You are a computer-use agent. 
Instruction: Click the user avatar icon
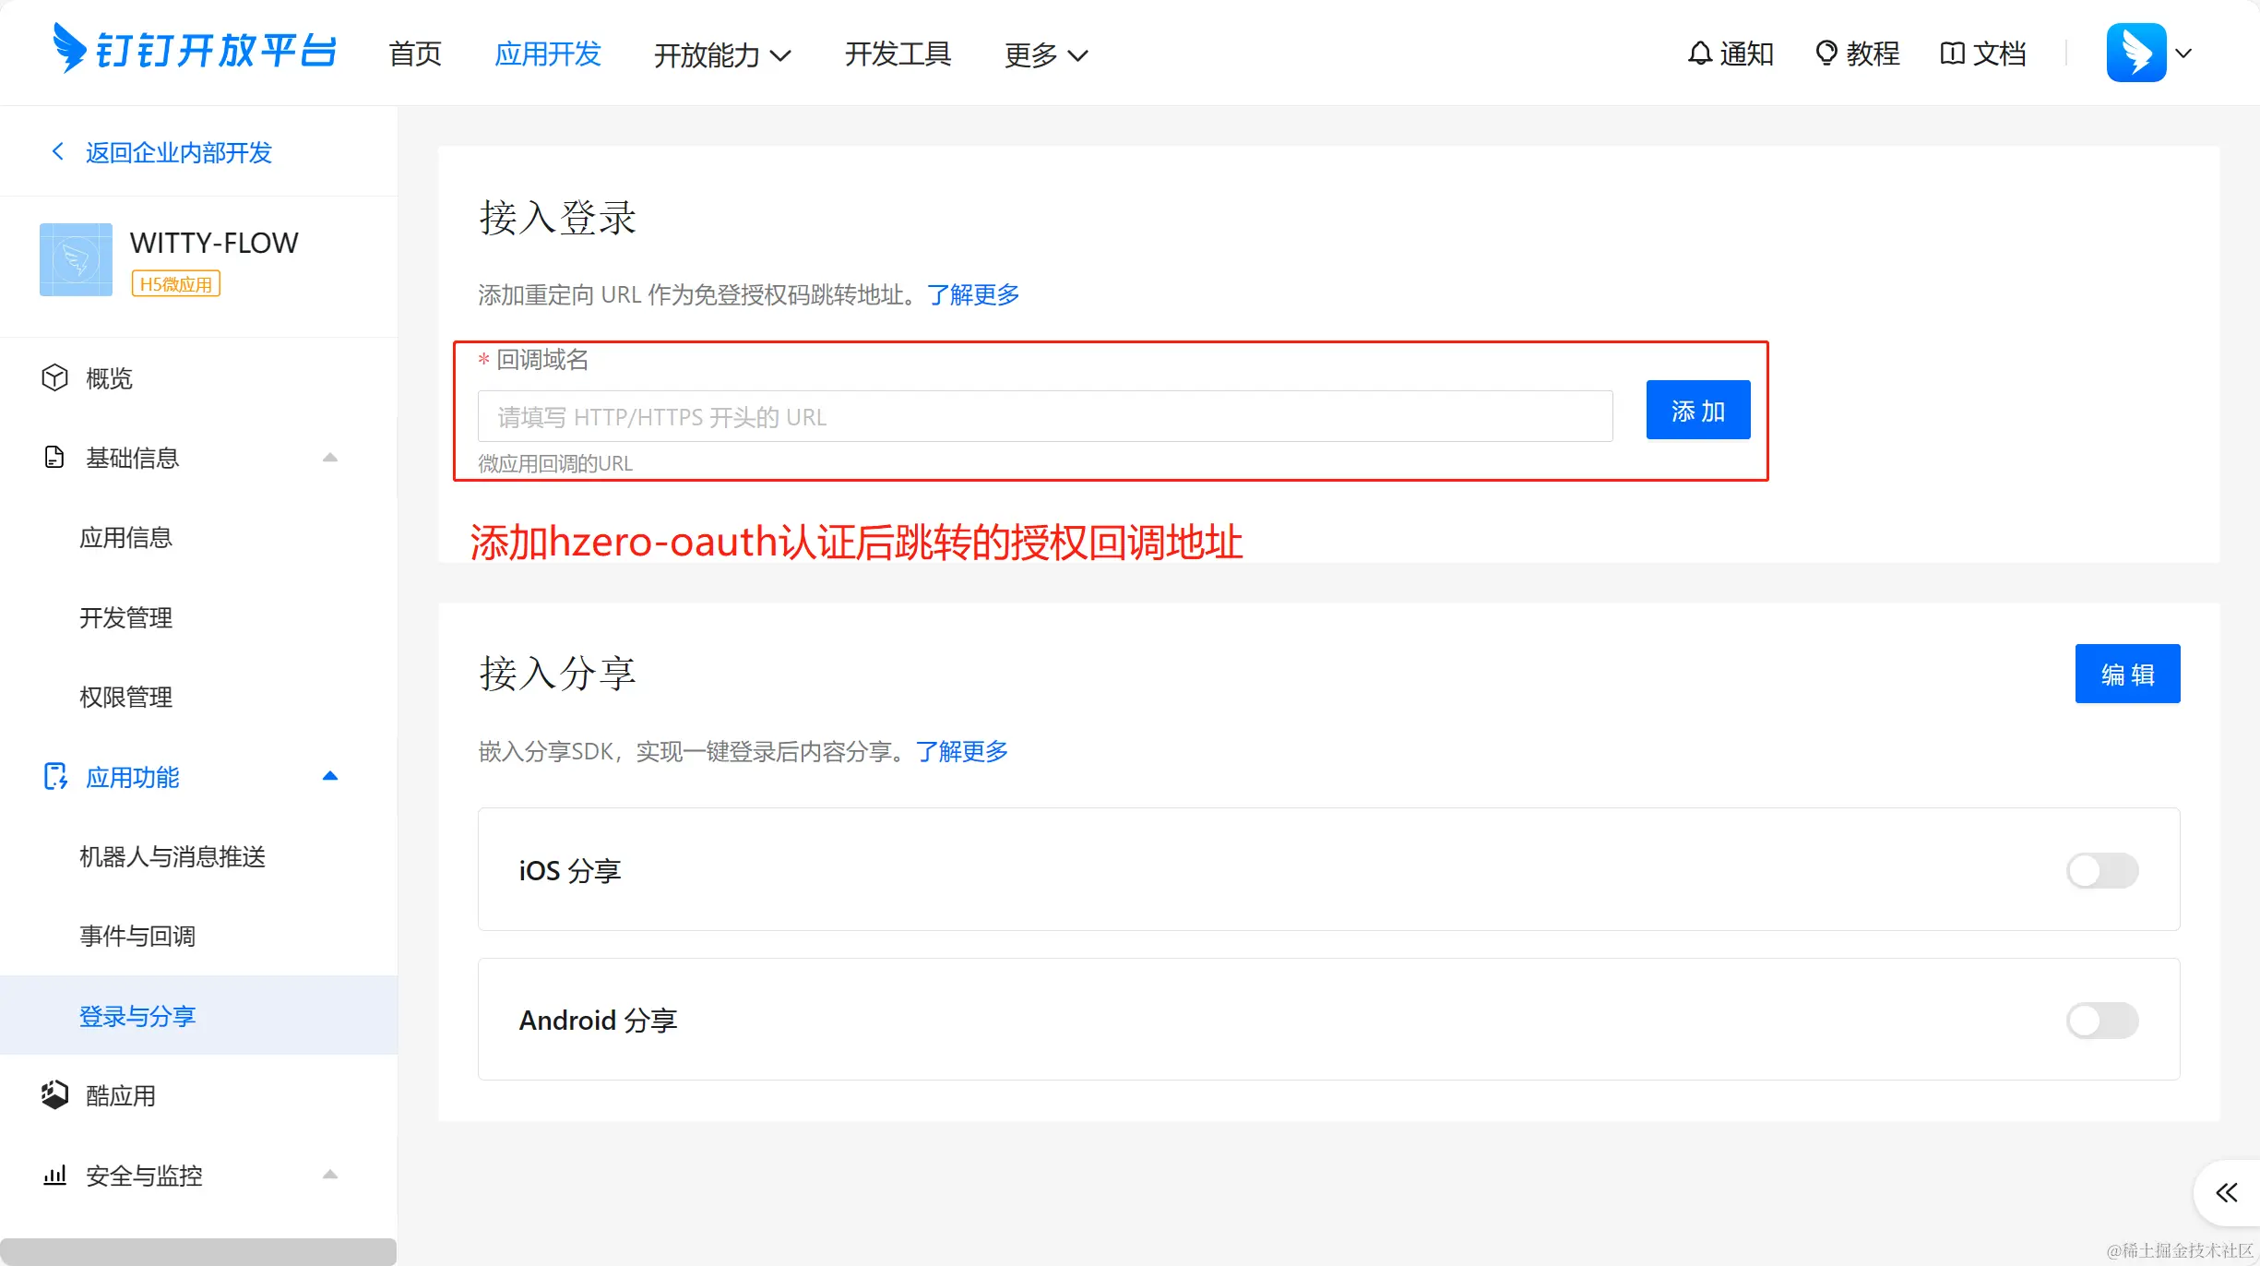pyautogui.click(x=2135, y=53)
